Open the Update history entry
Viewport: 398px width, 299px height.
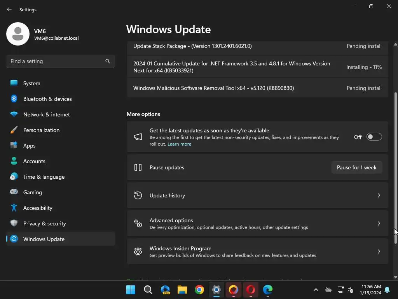[x=258, y=195]
